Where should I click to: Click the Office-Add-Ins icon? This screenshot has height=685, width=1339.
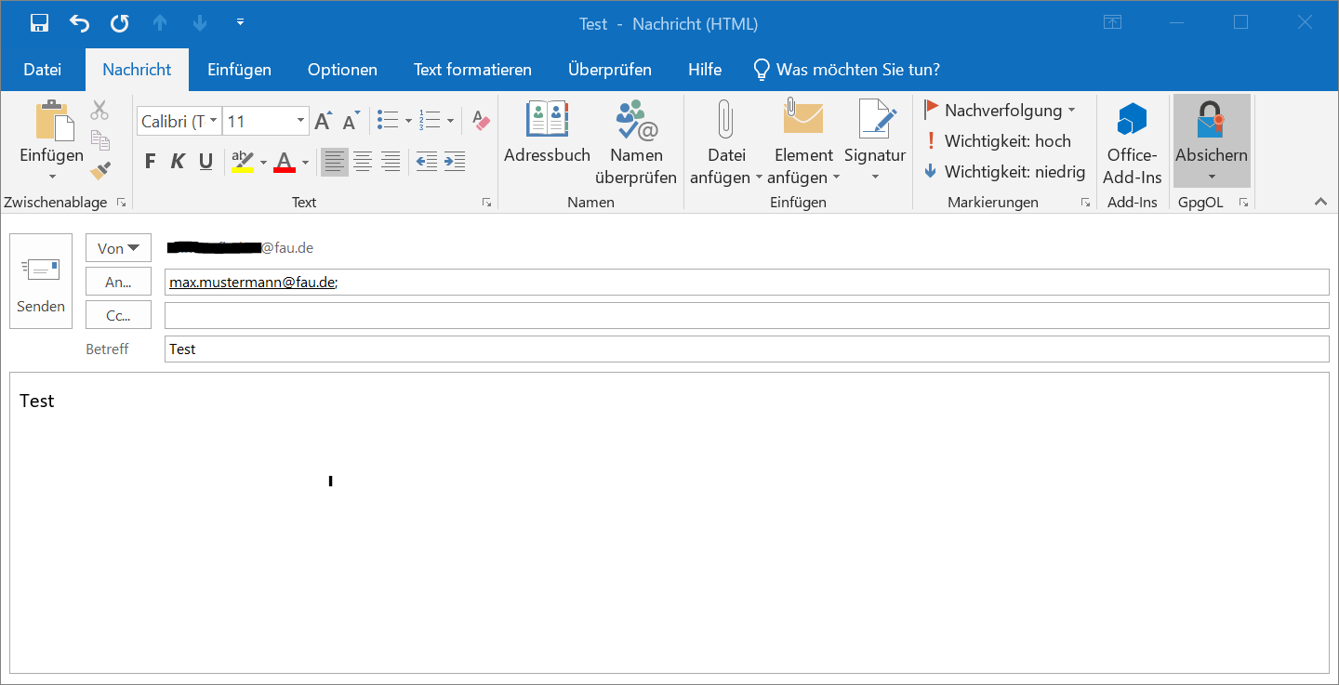coord(1132,121)
